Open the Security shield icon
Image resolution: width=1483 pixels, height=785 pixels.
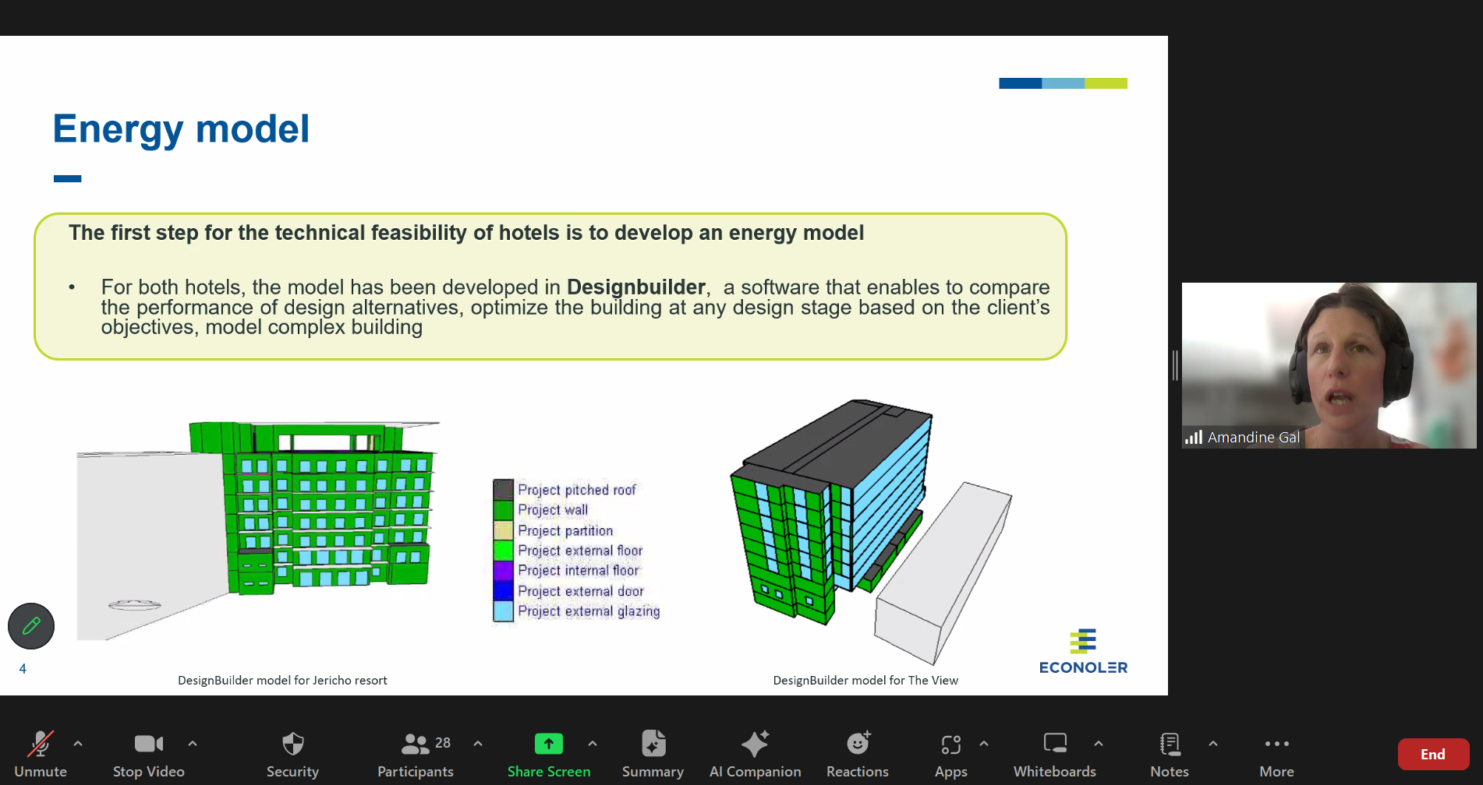click(x=292, y=745)
